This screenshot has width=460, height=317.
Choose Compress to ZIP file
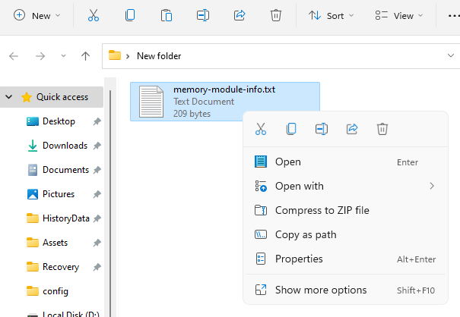coord(322,210)
